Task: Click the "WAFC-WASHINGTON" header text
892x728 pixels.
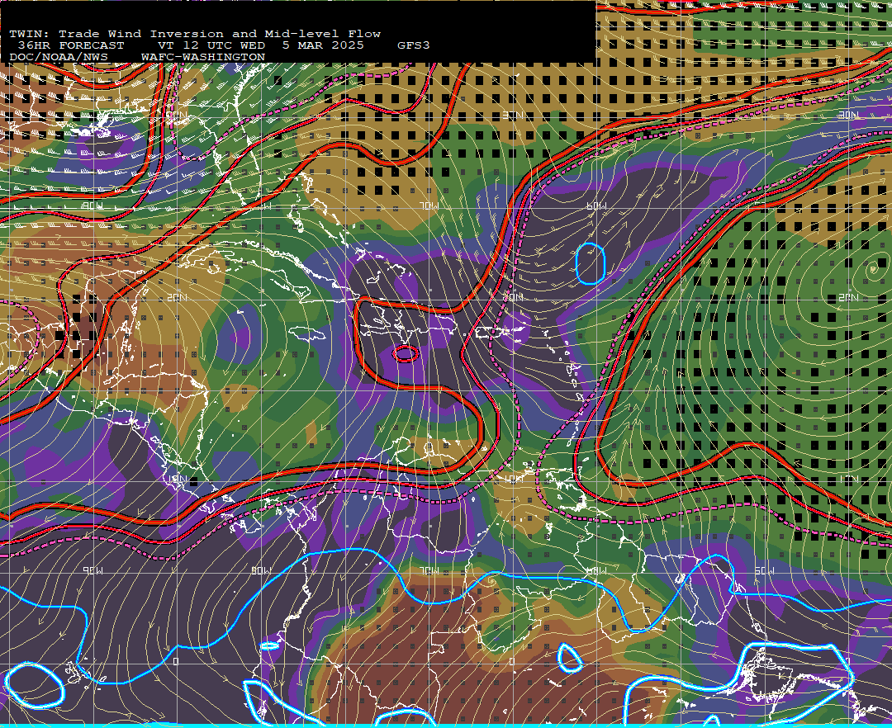Action: [203, 58]
